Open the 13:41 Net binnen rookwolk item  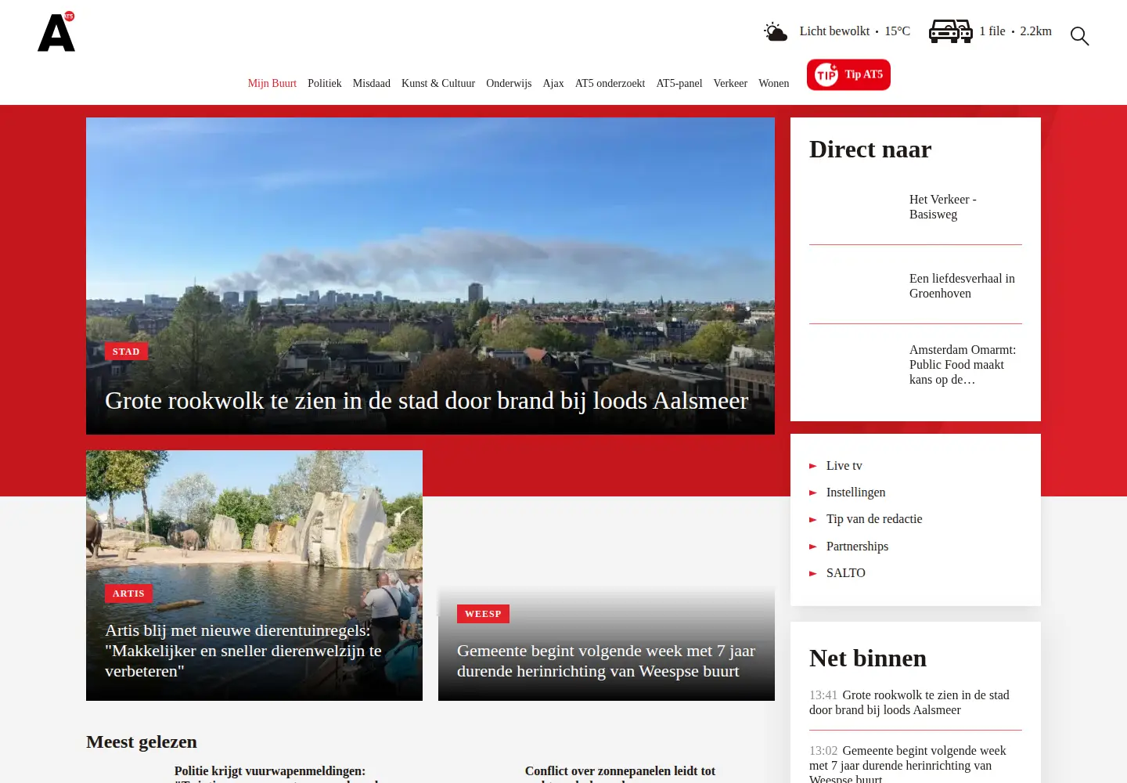[x=909, y=702]
